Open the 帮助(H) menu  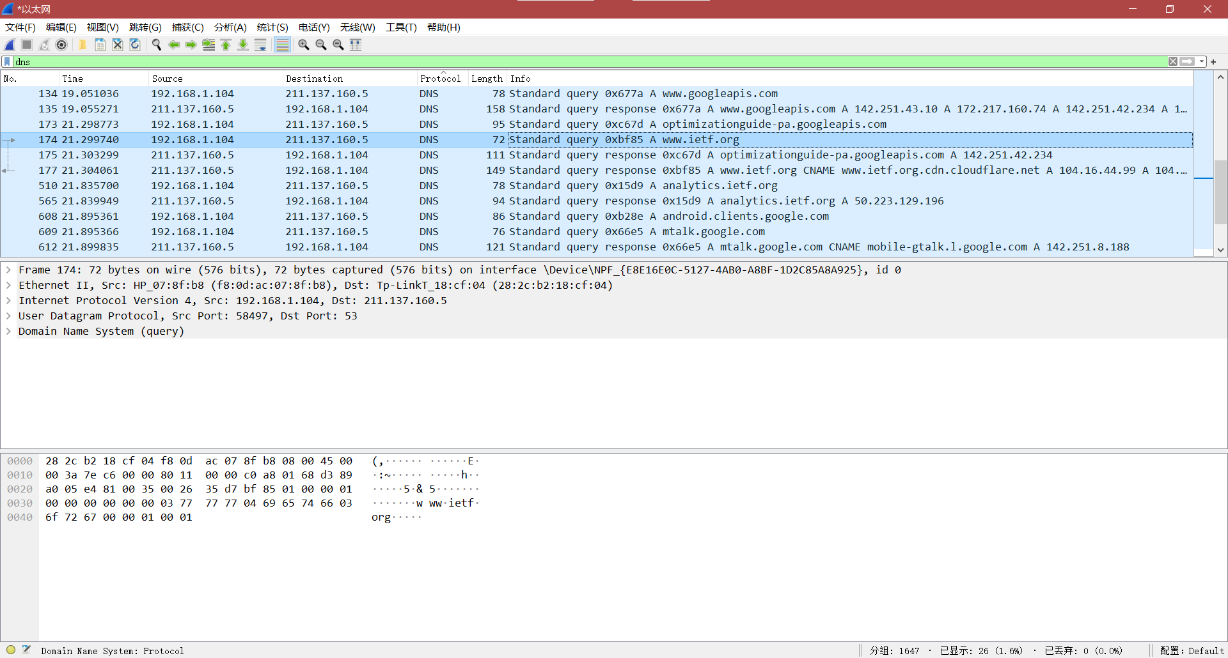[x=444, y=27]
